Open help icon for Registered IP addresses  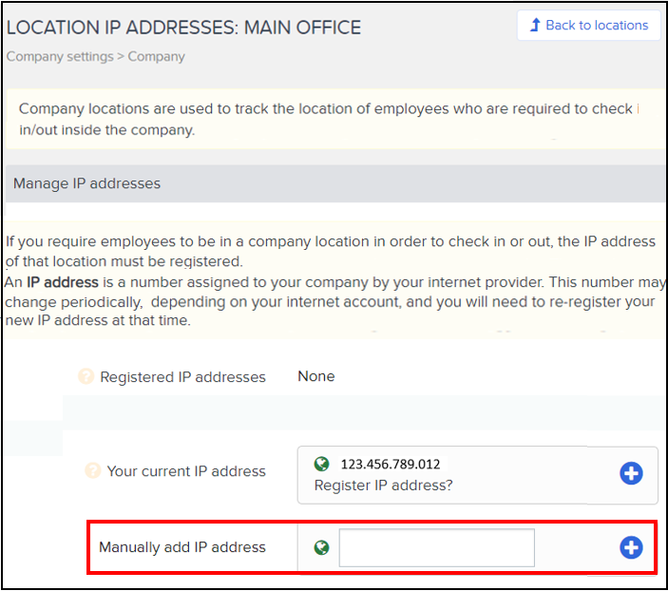click(x=86, y=376)
